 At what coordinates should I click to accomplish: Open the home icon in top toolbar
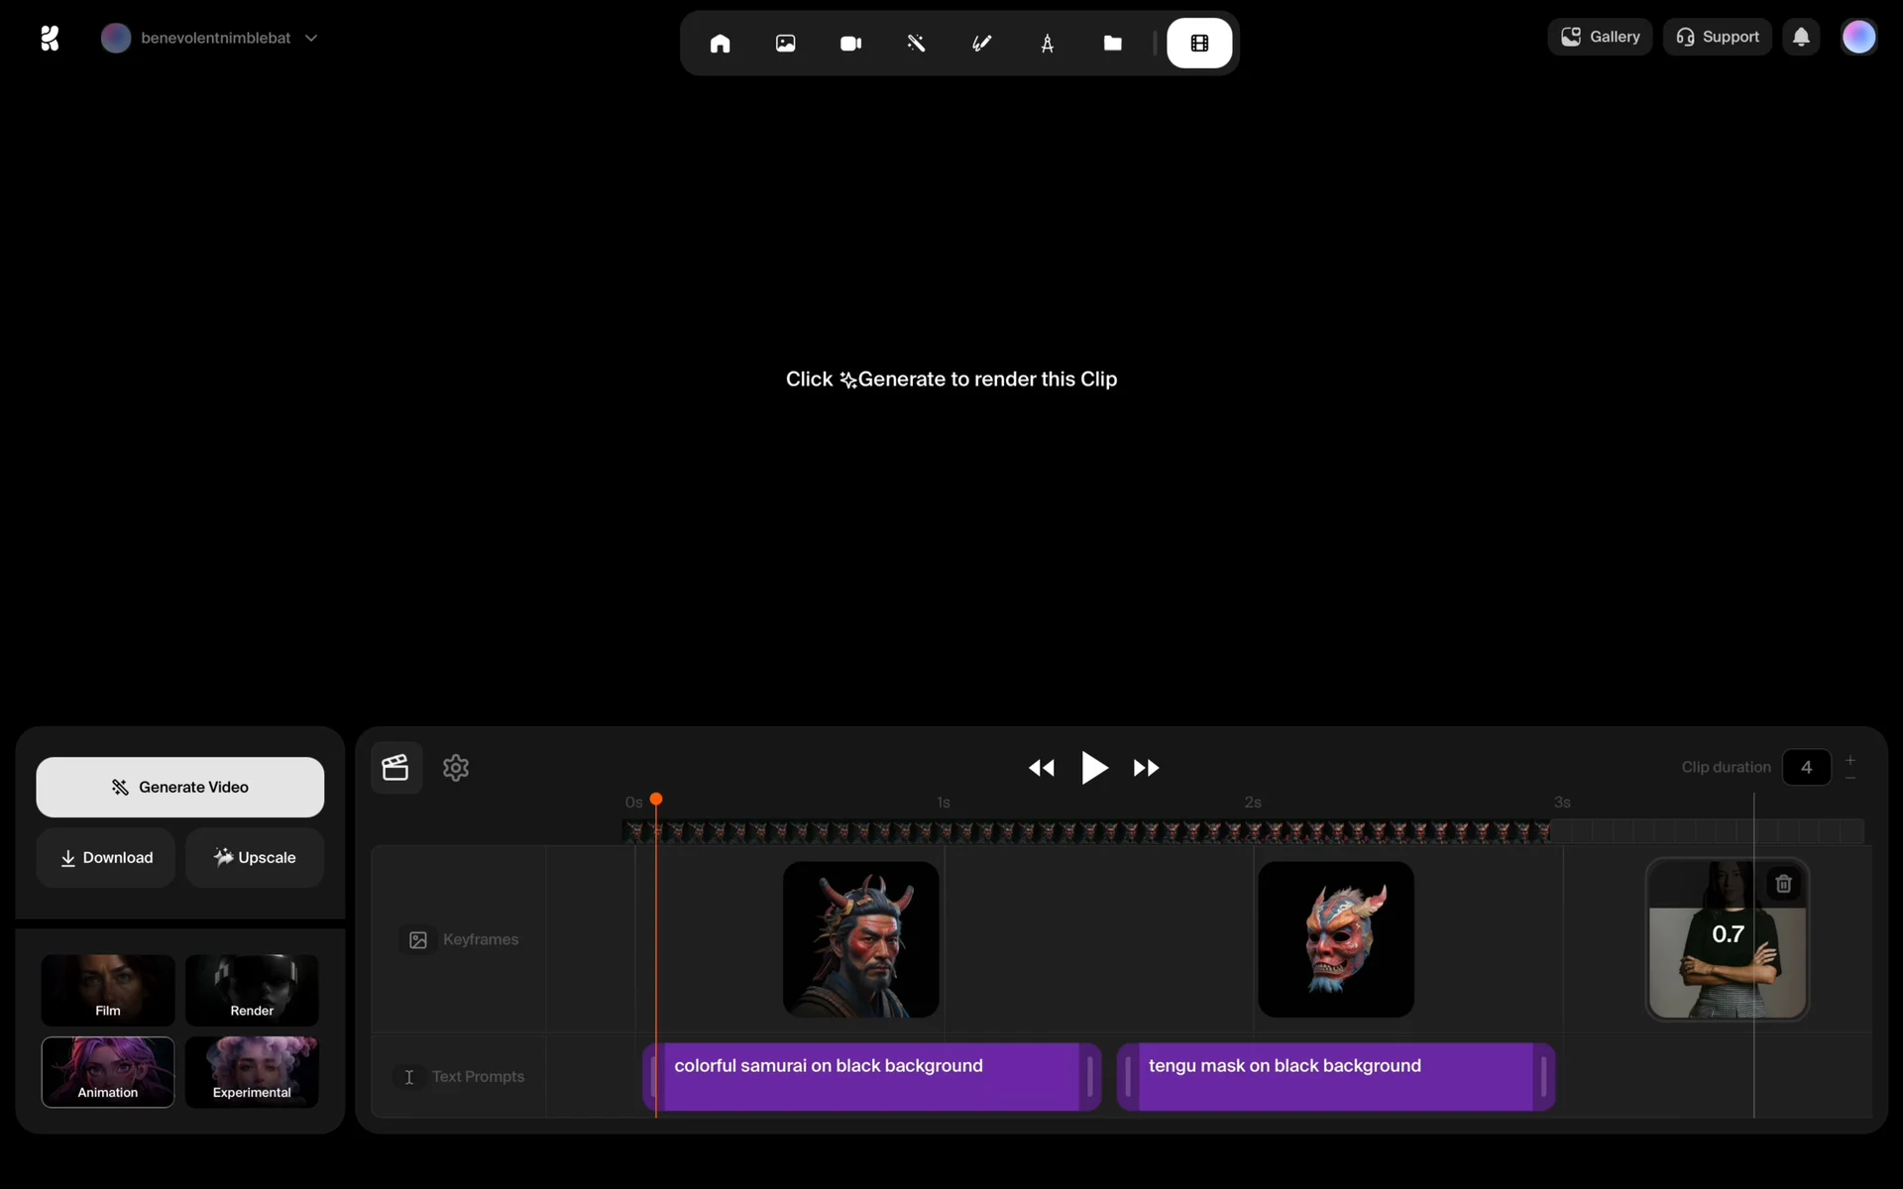[720, 44]
